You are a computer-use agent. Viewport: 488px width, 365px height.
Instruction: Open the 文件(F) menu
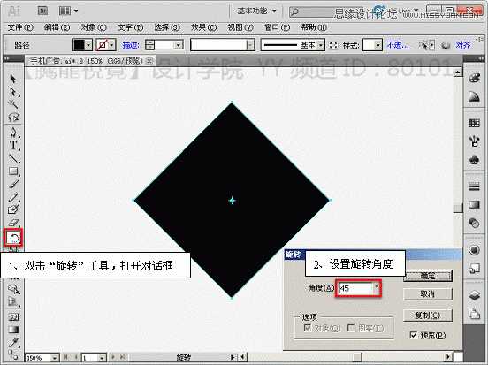click(x=20, y=27)
